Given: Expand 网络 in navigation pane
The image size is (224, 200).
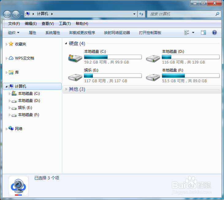Looking at the screenshot, I should point(6,129).
